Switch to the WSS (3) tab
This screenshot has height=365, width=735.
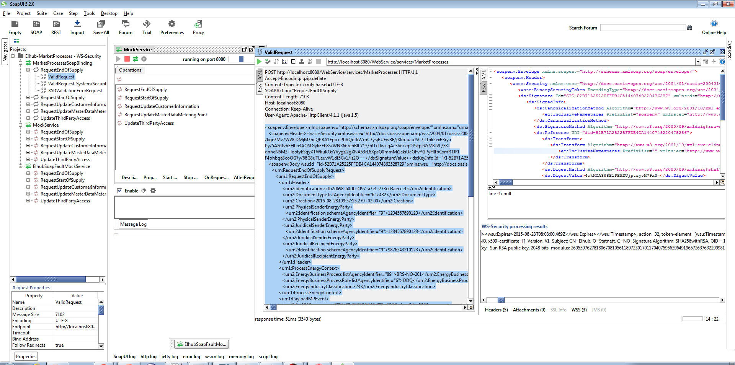point(579,310)
